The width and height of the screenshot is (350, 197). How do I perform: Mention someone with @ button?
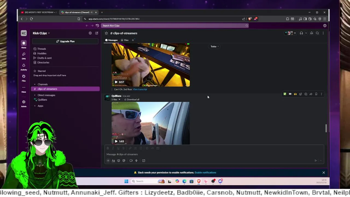pyautogui.click(x=124, y=161)
